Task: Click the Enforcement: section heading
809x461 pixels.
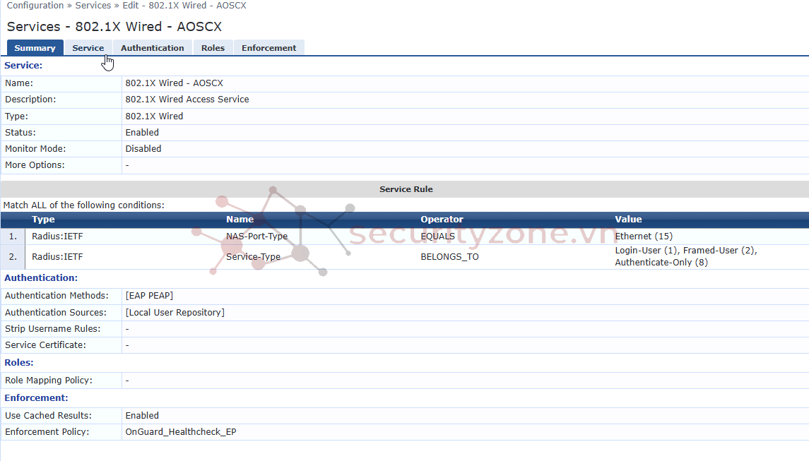Action: tap(36, 398)
